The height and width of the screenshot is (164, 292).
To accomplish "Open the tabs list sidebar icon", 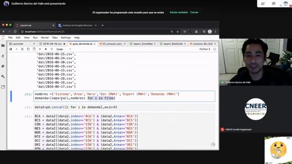I will (3, 87).
